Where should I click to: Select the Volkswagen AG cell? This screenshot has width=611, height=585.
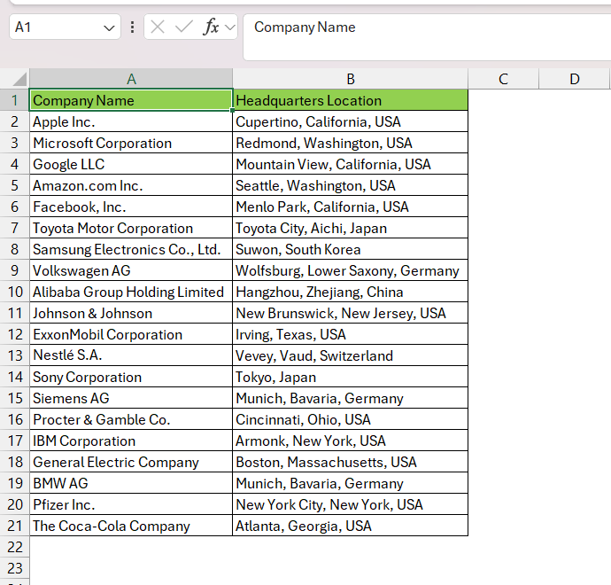[x=131, y=270]
